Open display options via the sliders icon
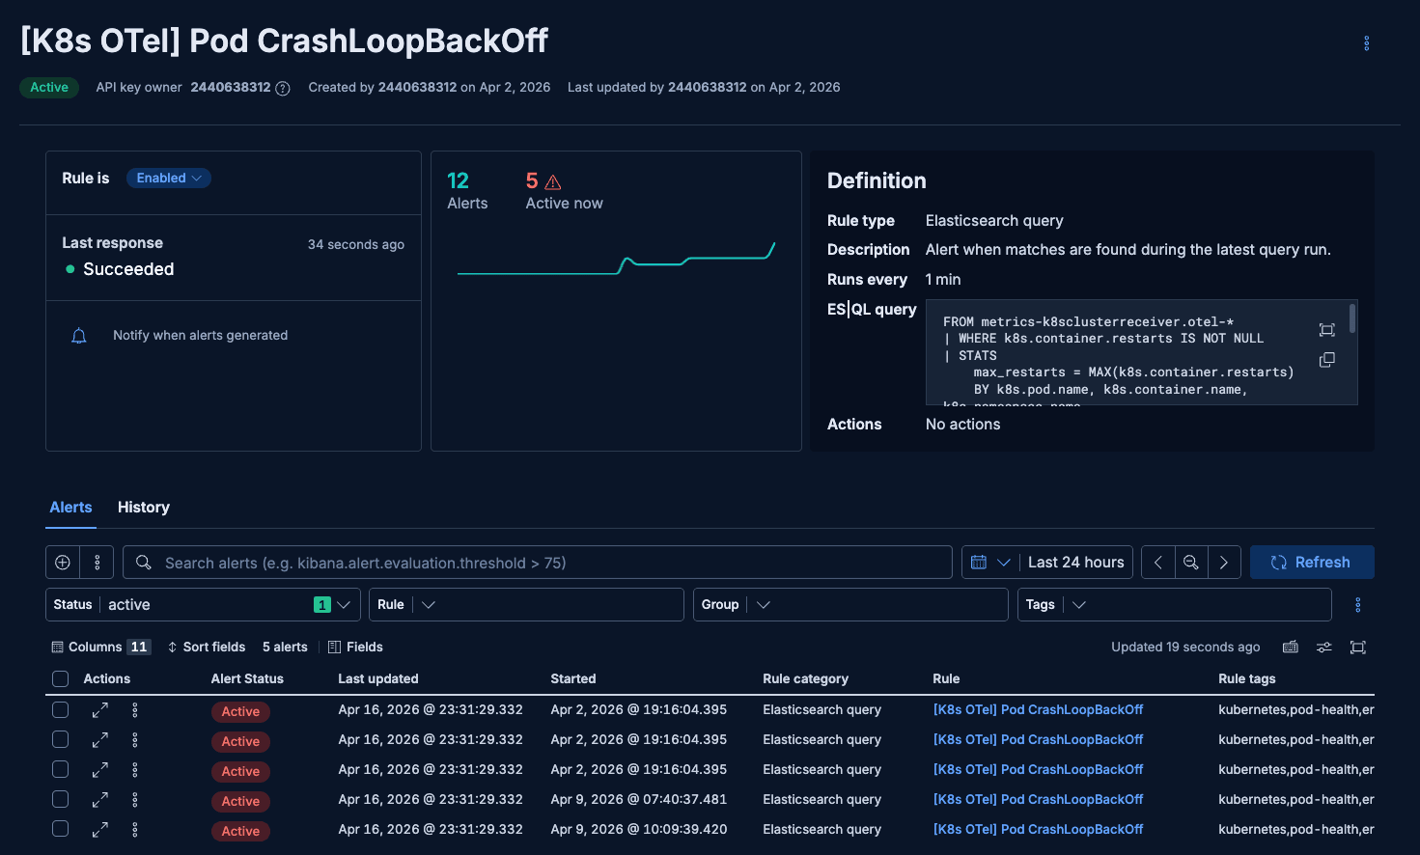Viewport: 1420px width, 855px height. 1323,647
